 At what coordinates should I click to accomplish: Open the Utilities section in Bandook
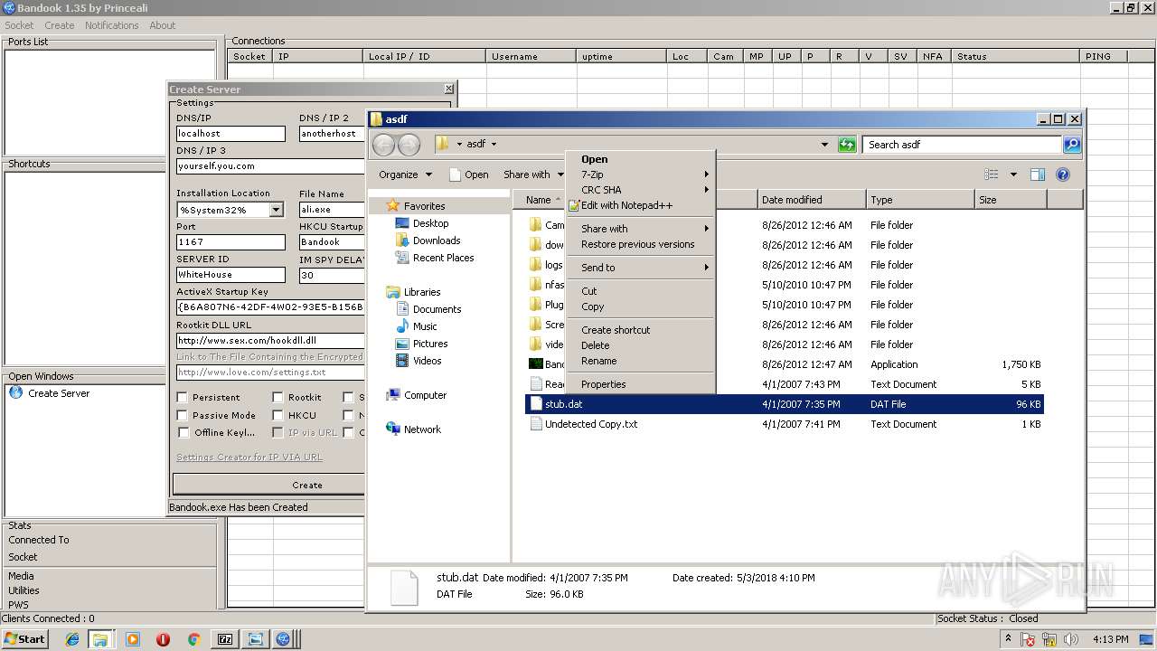[24, 590]
